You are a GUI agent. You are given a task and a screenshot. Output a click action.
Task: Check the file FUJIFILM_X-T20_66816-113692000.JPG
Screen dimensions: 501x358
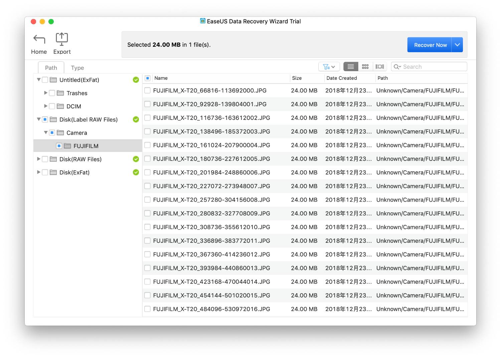coord(147,91)
